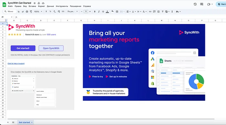
Task: Open the Вид menu
Action: click(x=25, y=6)
